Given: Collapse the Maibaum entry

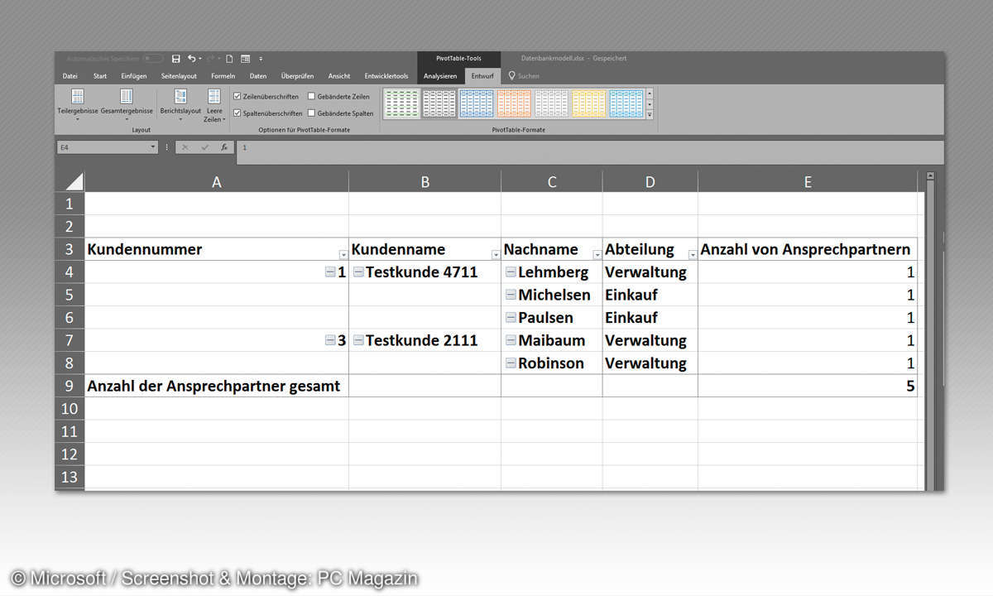Looking at the screenshot, I should click(x=511, y=340).
